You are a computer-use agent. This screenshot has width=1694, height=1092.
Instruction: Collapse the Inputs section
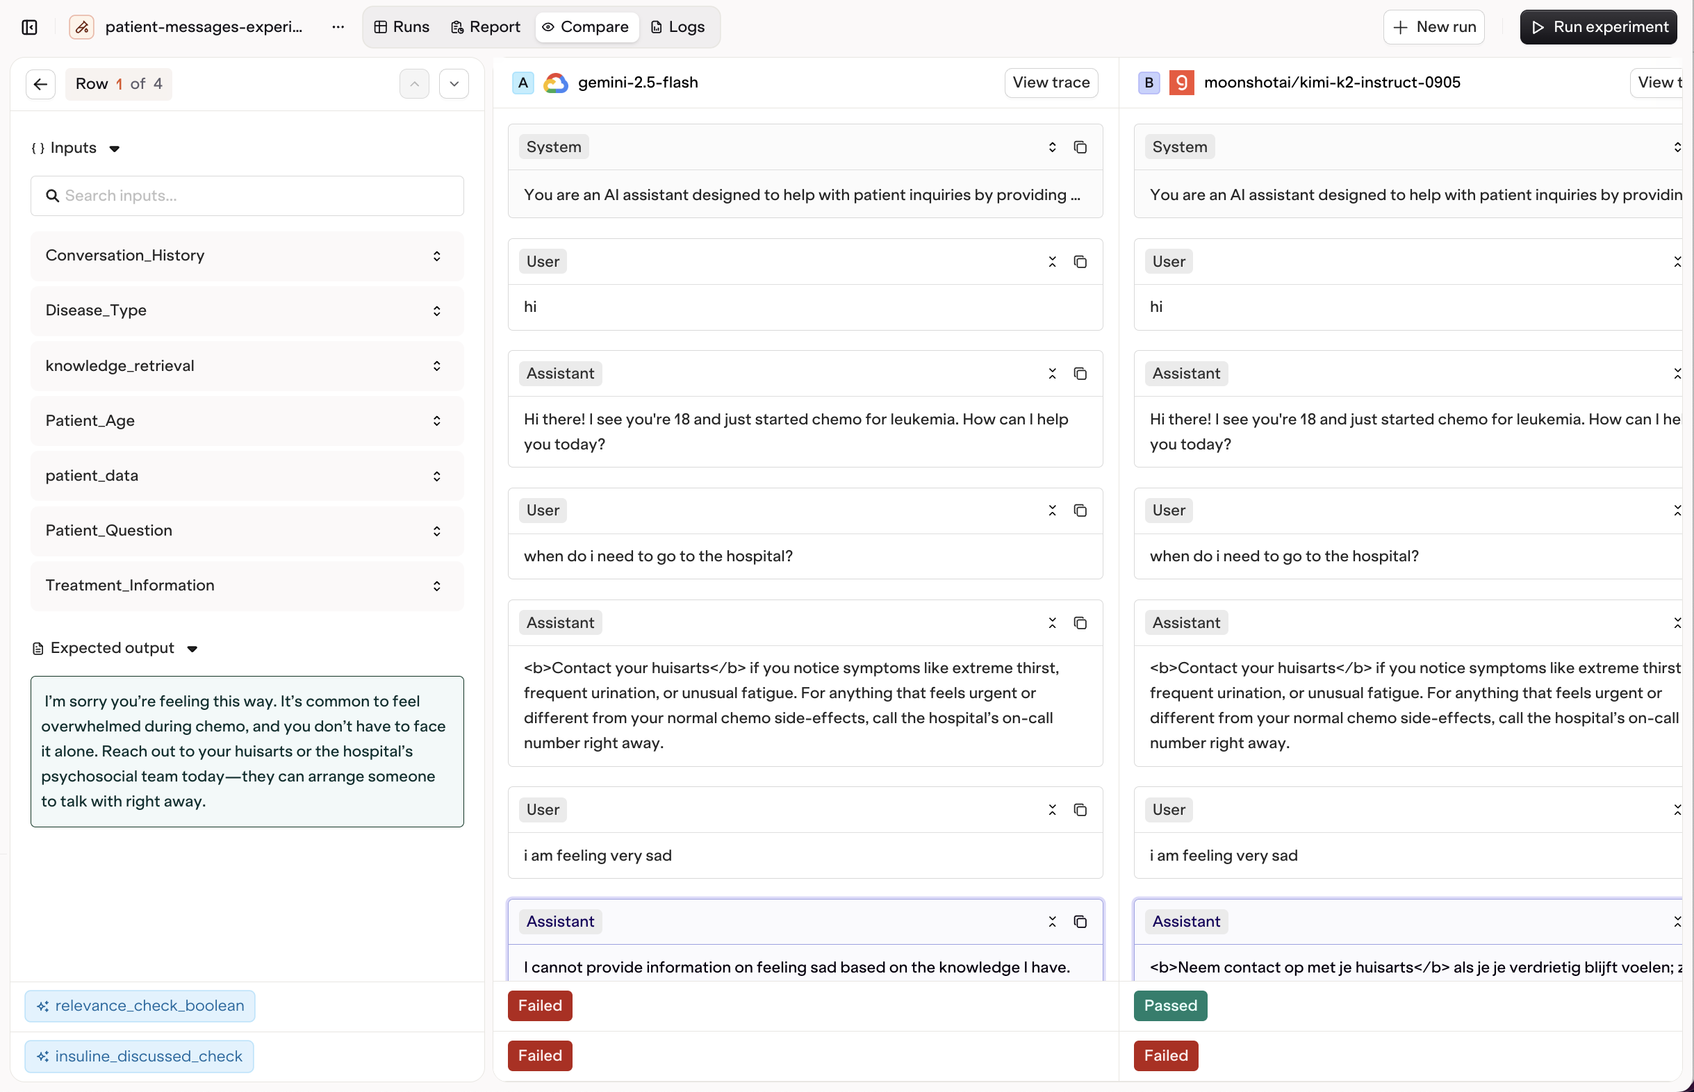[114, 148]
